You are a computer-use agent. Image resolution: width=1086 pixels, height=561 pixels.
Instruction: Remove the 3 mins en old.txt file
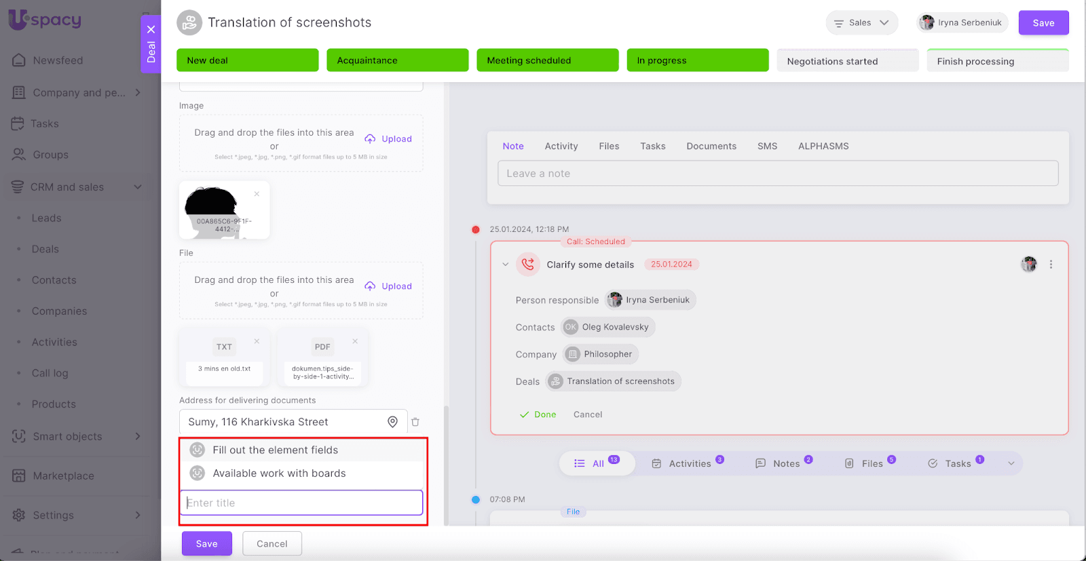click(x=257, y=341)
